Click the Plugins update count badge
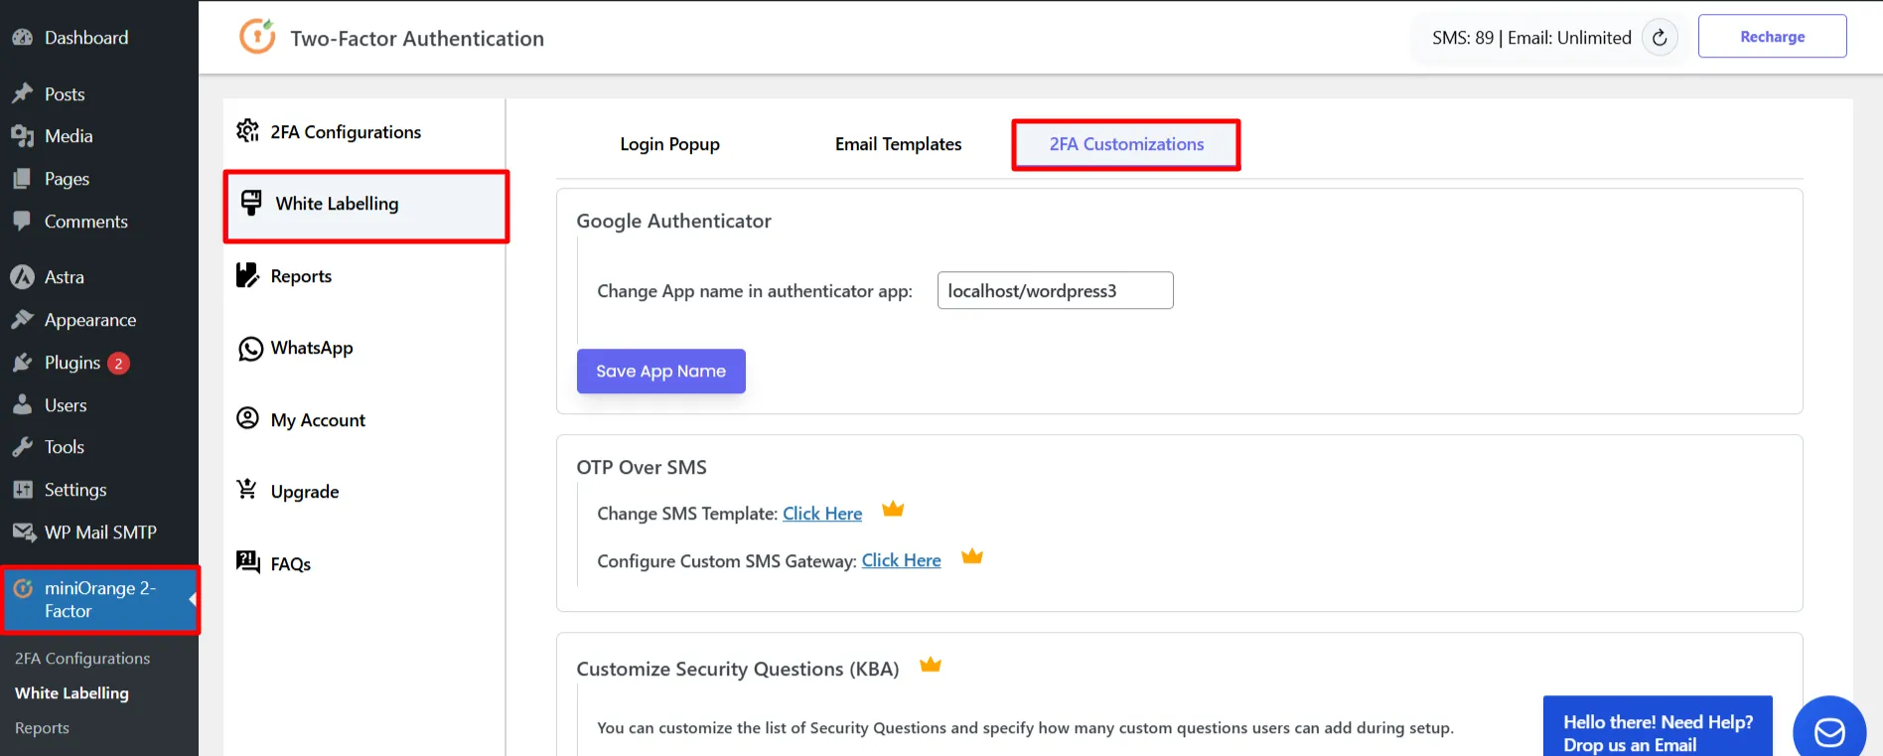1883x756 pixels. [118, 364]
